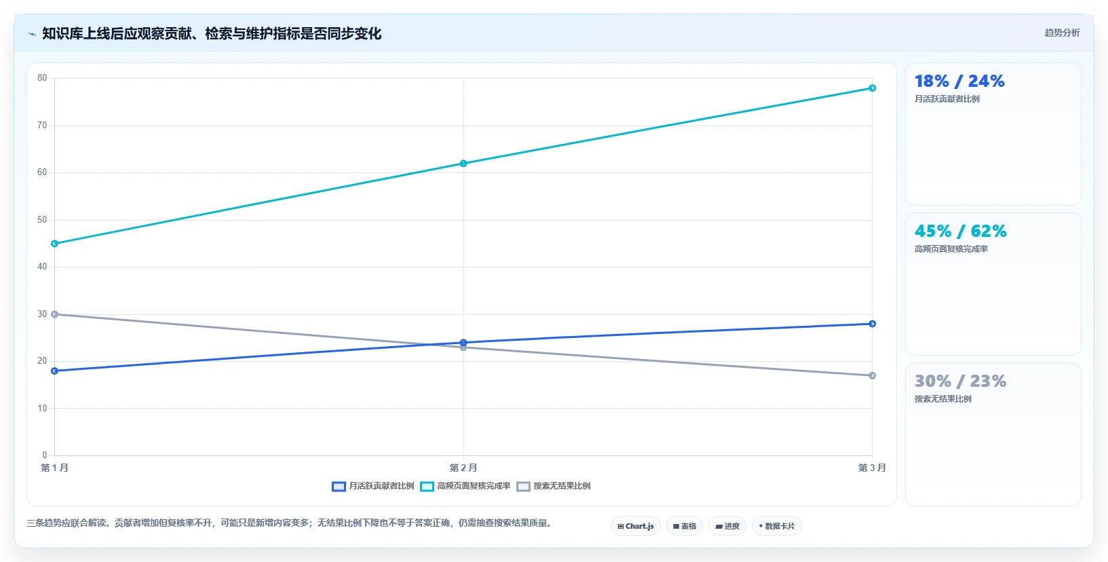Click the 30% / 23% card value
Image resolution: width=1108 pixels, height=562 pixels.
960,381
